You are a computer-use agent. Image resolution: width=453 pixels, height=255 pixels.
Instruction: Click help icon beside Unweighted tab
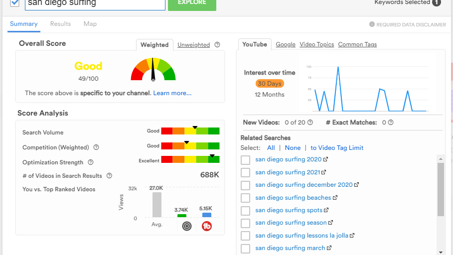[217, 45]
